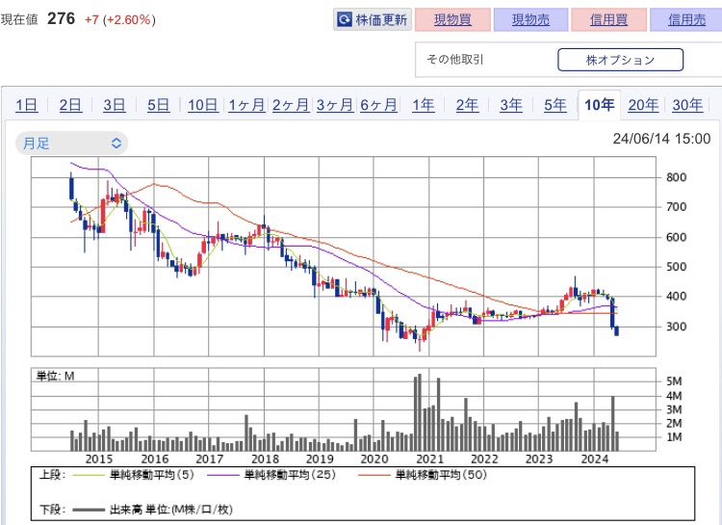Switch chart to 10日 range

pyautogui.click(x=202, y=105)
